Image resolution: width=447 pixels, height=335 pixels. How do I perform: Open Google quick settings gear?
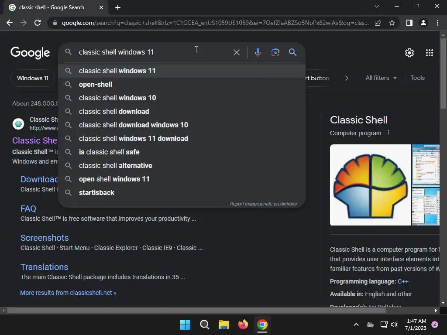click(x=409, y=53)
